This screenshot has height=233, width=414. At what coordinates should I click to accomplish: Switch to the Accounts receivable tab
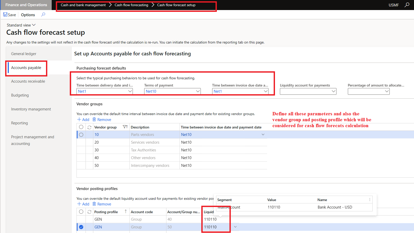tap(28, 81)
